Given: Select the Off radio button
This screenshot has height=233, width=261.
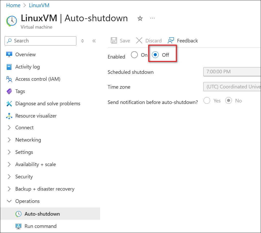Looking at the screenshot, I should [x=155, y=55].
